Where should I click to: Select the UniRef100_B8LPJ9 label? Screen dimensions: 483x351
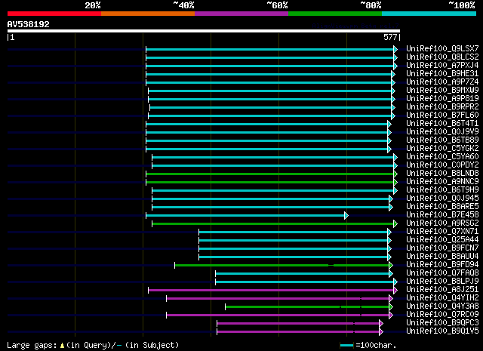(442, 282)
